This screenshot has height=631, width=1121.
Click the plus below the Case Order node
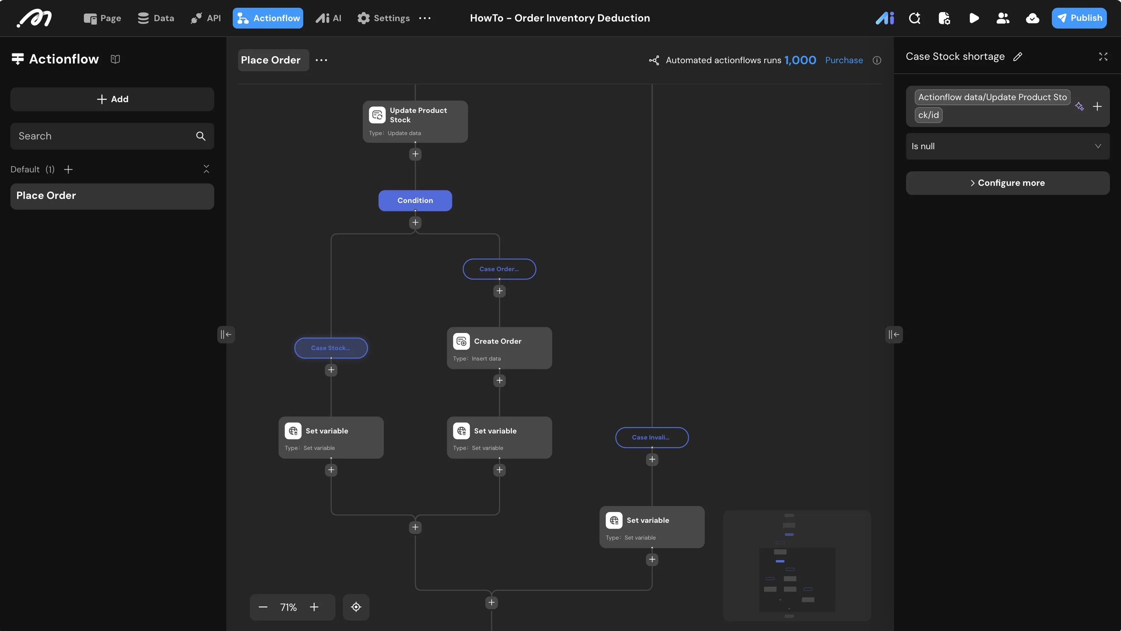(x=500, y=291)
